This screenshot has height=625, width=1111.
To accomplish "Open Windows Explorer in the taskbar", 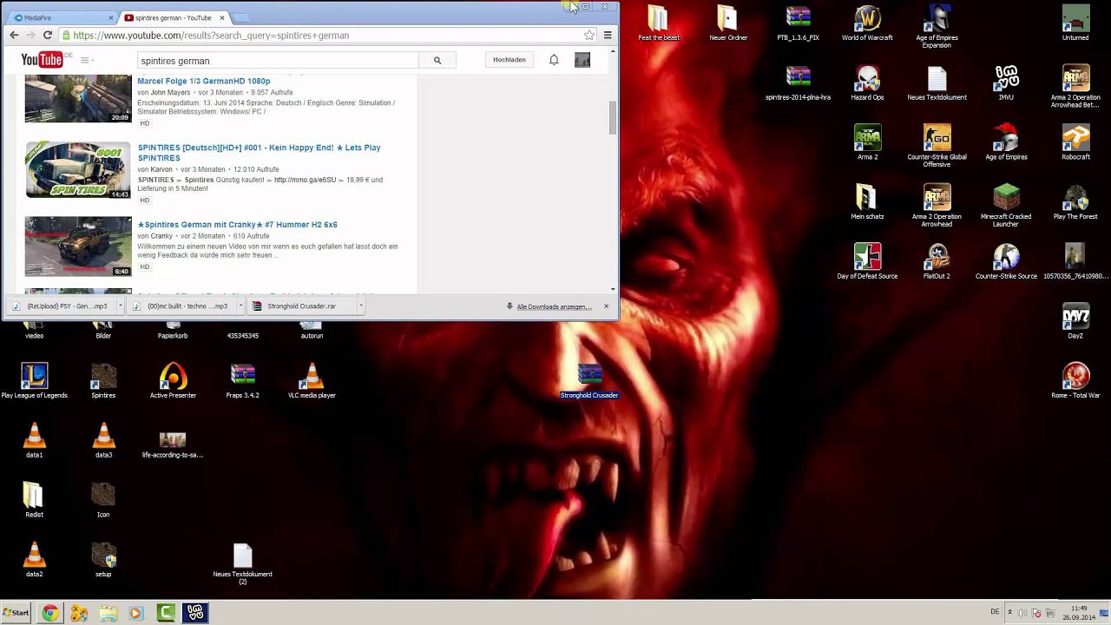I will (108, 613).
